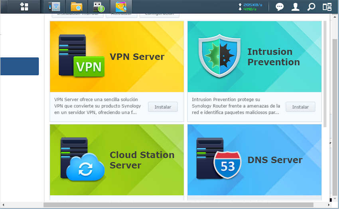Click the horizontal scrollbar thumb at bottom

point(179,205)
